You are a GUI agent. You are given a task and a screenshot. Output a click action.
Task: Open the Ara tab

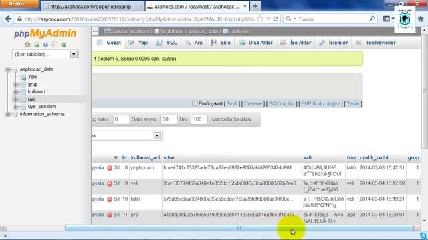click(x=194, y=43)
